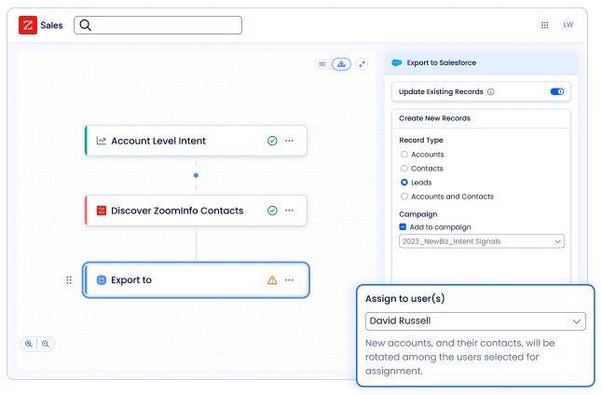
Task: Click inside the top search field
Action: coord(157,25)
